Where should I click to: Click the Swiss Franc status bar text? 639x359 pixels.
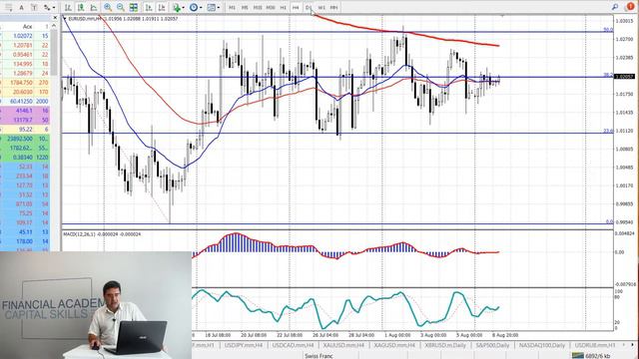tap(319, 356)
